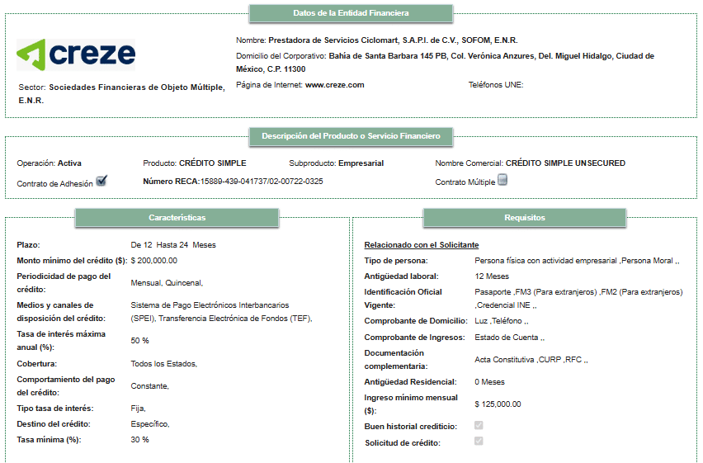This screenshot has height=463, width=703.
Task: Click the Pasaporte, FM3 identification value
Action: (x=578, y=299)
